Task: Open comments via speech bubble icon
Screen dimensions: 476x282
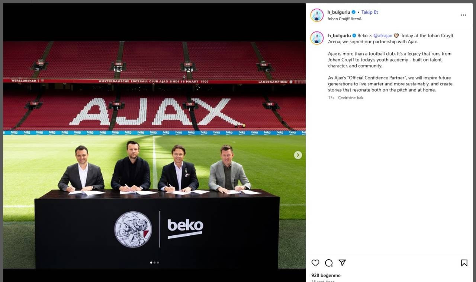Action: point(329,263)
